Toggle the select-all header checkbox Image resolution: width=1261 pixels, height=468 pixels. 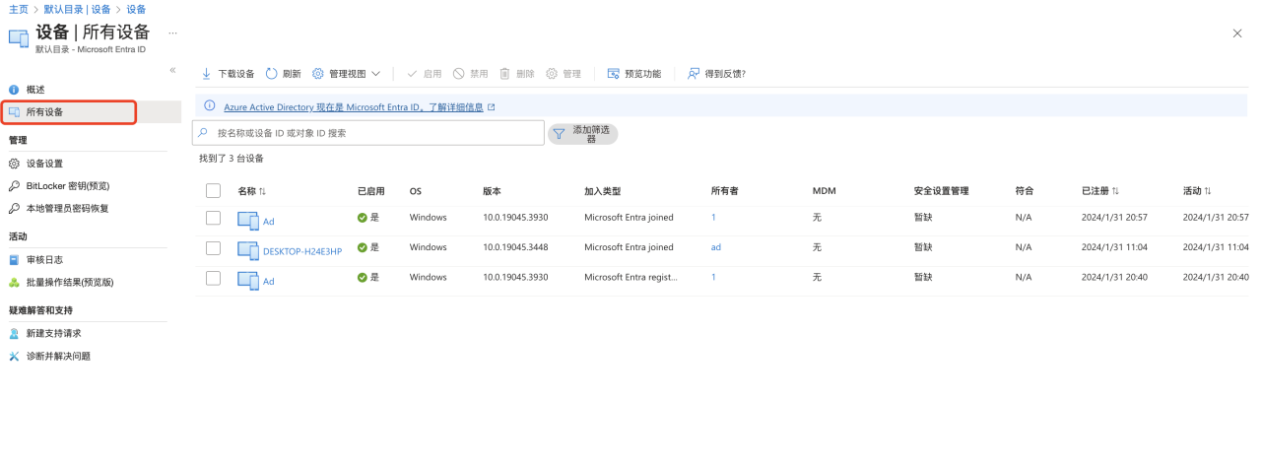[213, 191]
